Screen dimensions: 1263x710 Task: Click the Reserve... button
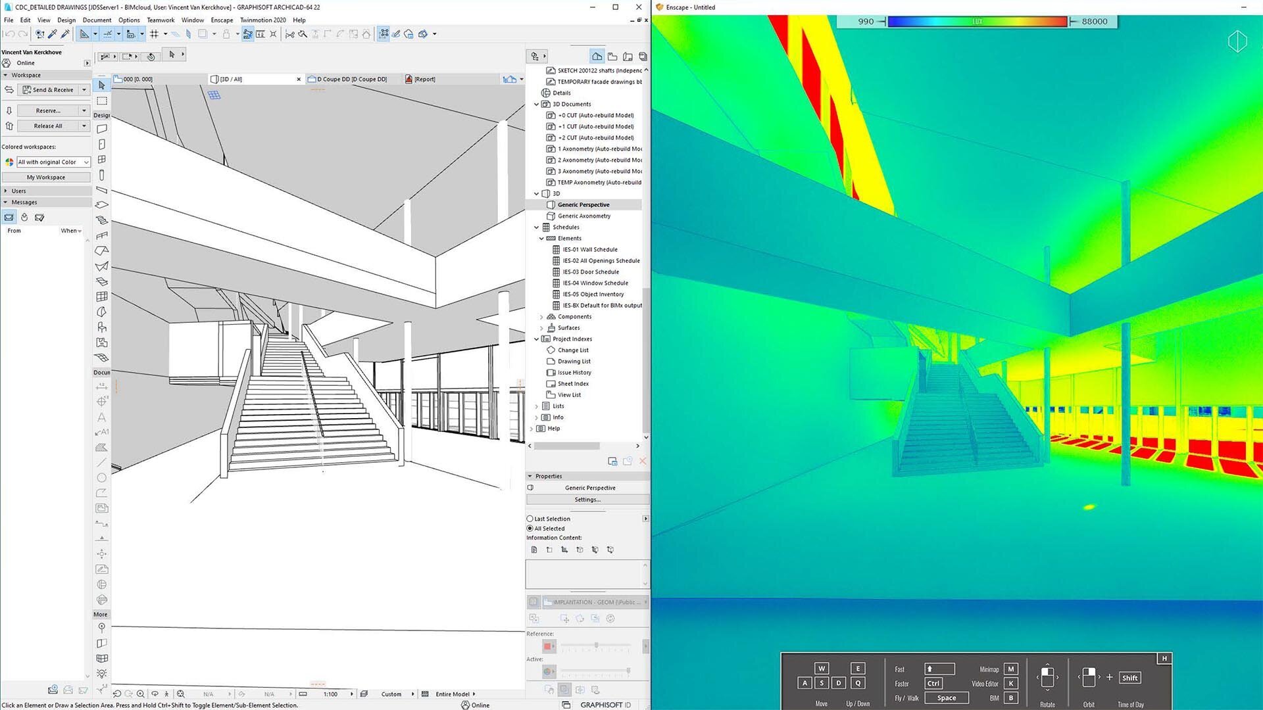48,110
